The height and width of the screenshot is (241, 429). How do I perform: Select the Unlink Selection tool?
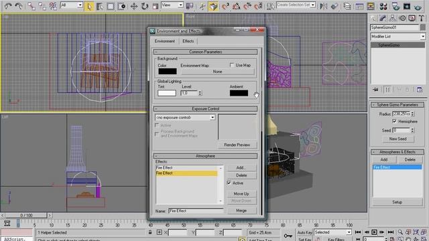42,6
